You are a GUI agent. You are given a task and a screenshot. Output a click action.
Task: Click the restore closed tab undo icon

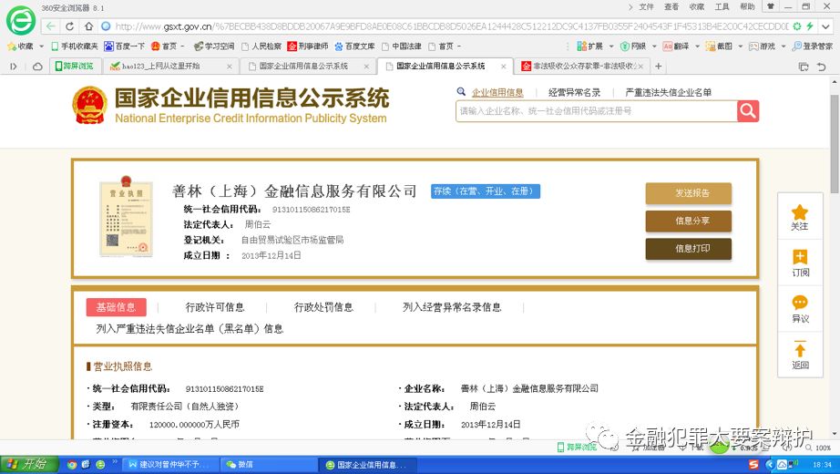pyautogui.click(x=821, y=67)
